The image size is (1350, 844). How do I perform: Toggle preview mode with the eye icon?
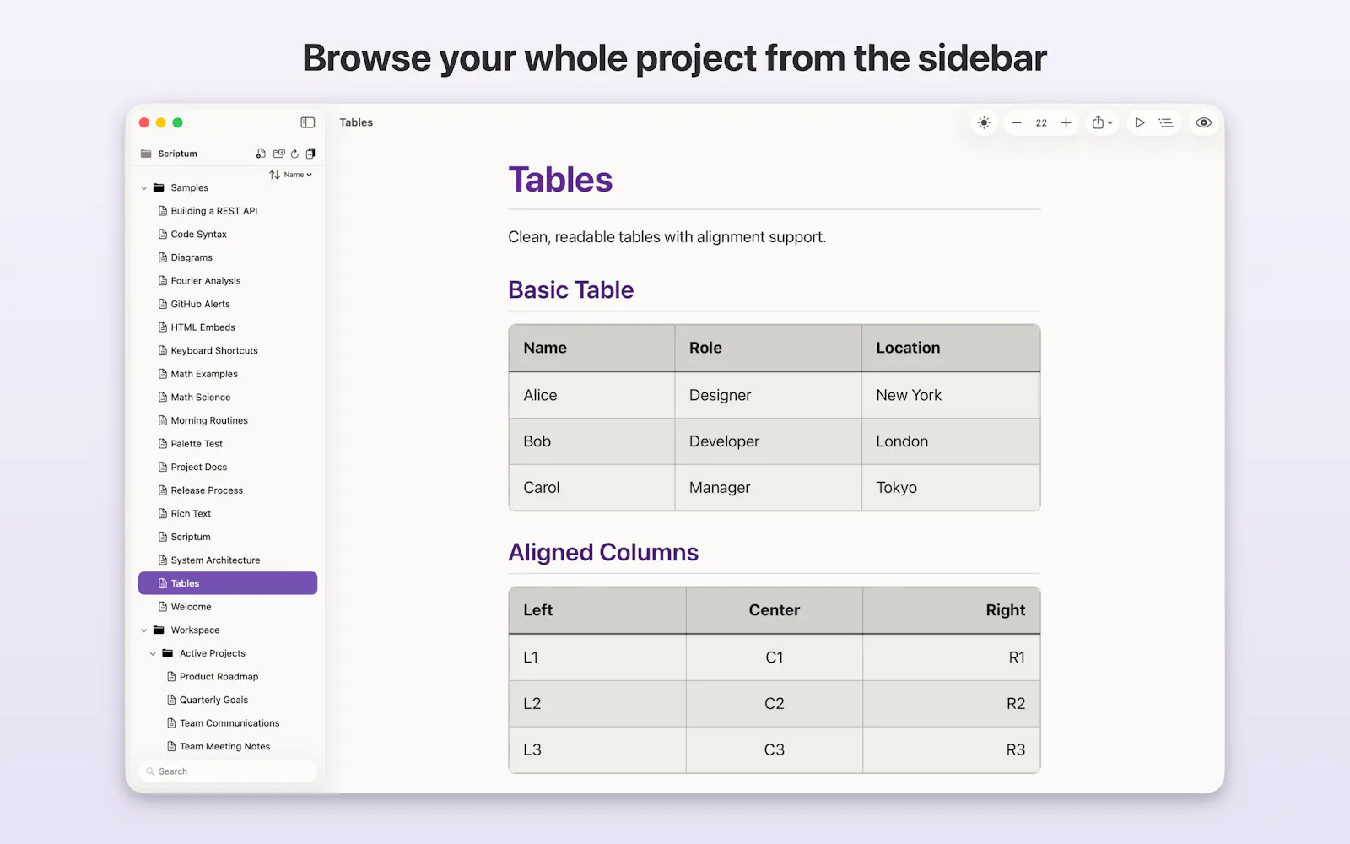[x=1204, y=122]
